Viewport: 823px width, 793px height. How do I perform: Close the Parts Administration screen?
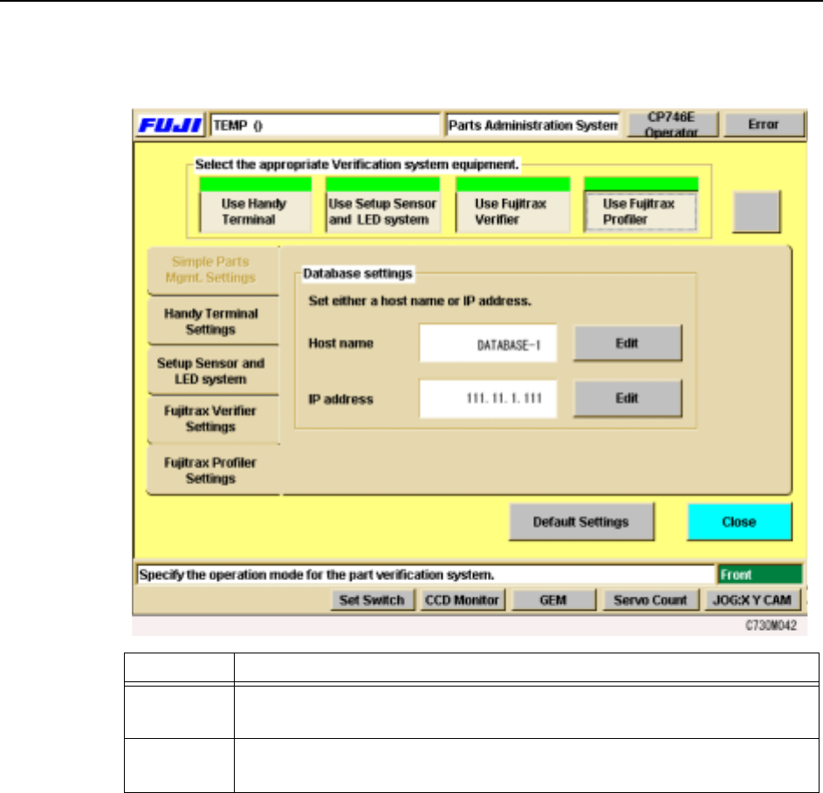(x=739, y=522)
